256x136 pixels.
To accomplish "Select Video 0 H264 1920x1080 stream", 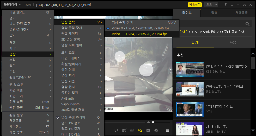I will tap(142, 28).
